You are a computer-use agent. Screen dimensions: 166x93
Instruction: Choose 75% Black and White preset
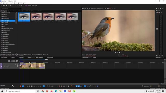coord(60,17)
